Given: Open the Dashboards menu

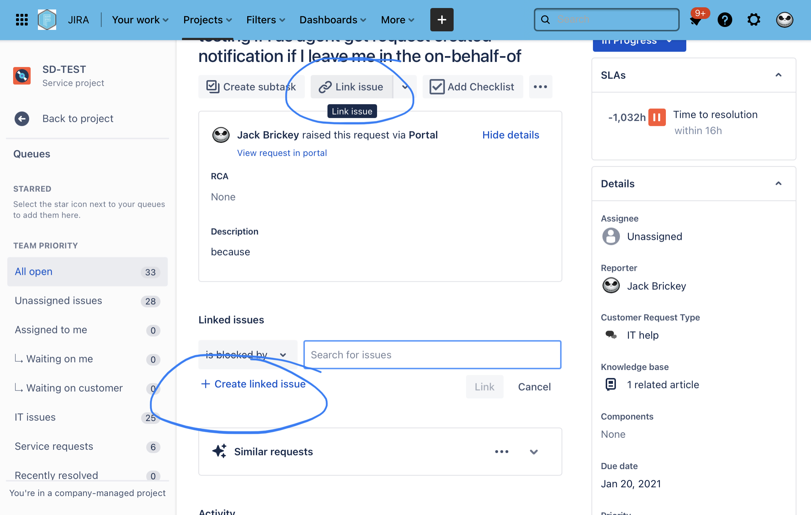Looking at the screenshot, I should [x=332, y=20].
